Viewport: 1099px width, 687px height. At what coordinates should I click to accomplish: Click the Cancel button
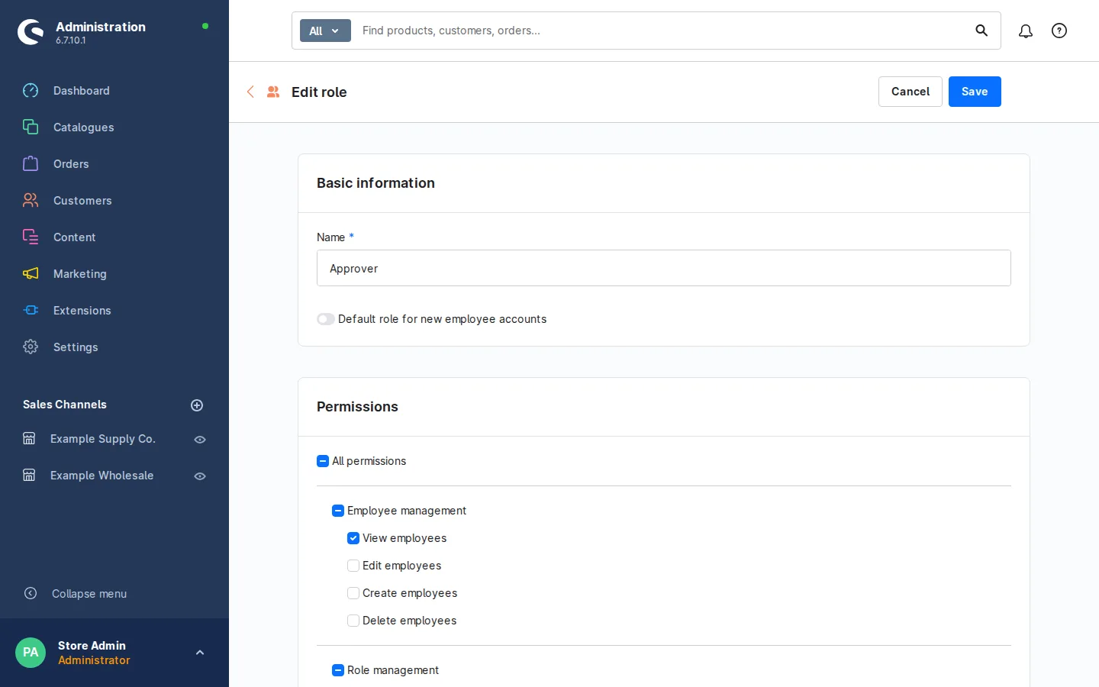coord(910,92)
